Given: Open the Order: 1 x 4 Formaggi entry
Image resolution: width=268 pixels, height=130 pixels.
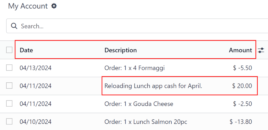Looking at the screenshot, I should 134,68.
